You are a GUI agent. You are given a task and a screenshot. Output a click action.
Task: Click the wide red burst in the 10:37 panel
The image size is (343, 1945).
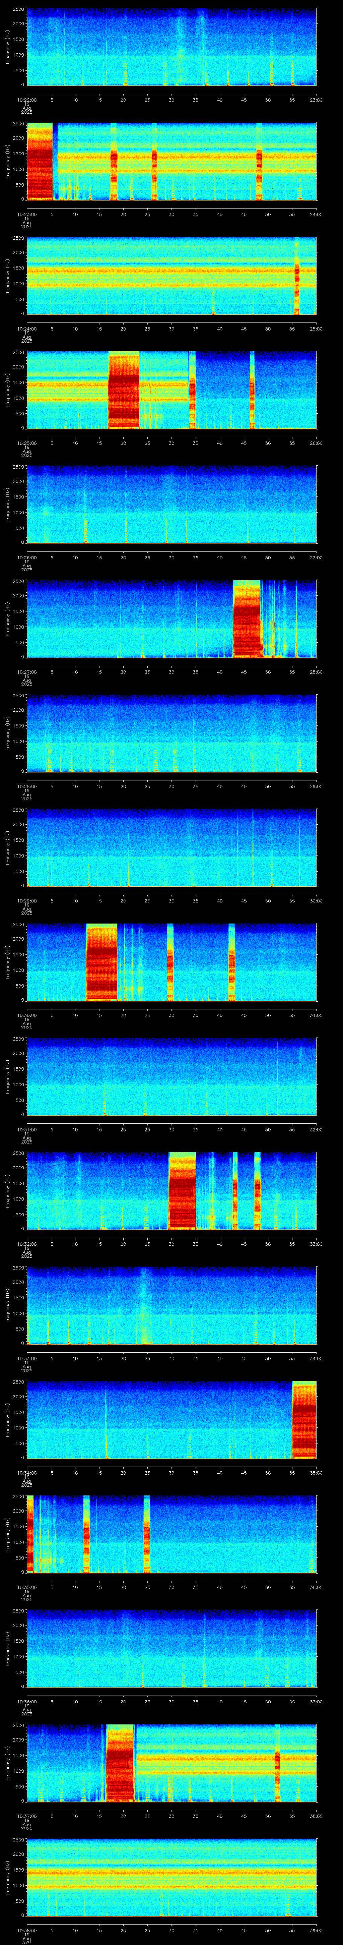point(121,1763)
